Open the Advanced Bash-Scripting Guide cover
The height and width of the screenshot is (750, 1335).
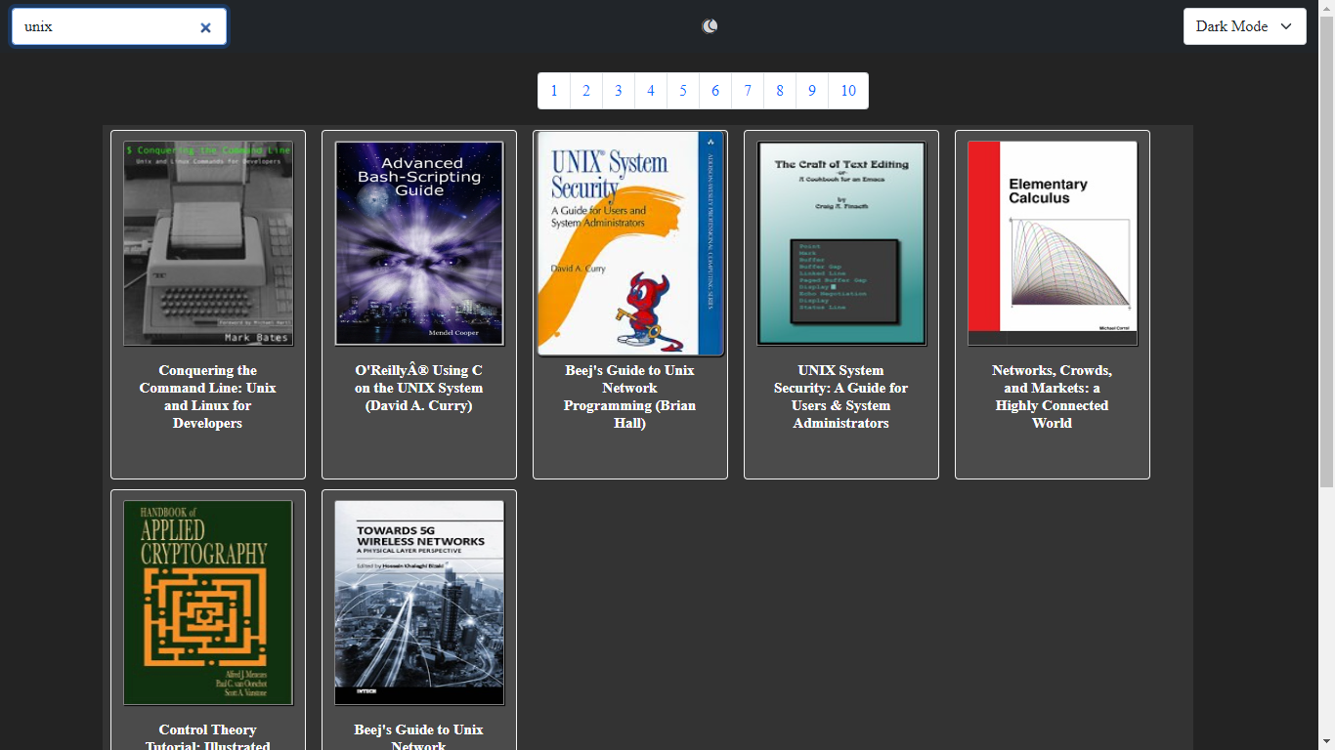coord(419,243)
